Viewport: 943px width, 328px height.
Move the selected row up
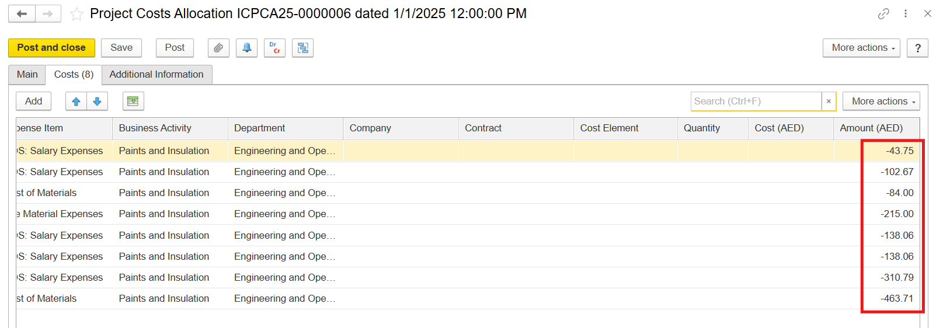point(76,102)
